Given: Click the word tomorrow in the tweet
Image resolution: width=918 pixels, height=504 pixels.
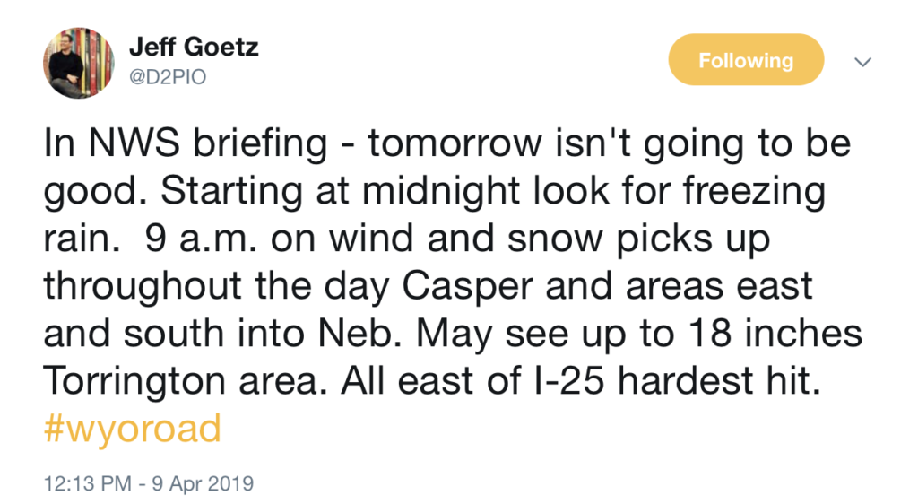Looking at the screenshot, I should coord(455,144).
